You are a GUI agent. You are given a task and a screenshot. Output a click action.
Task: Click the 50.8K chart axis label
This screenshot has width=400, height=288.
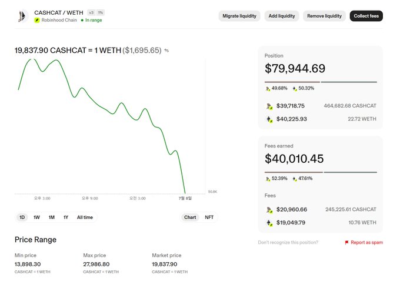(212, 192)
